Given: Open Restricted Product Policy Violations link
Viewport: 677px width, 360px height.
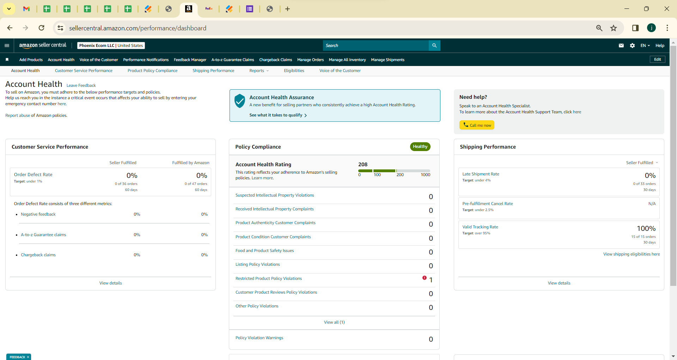Looking at the screenshot, I should (x=269, y=278).
